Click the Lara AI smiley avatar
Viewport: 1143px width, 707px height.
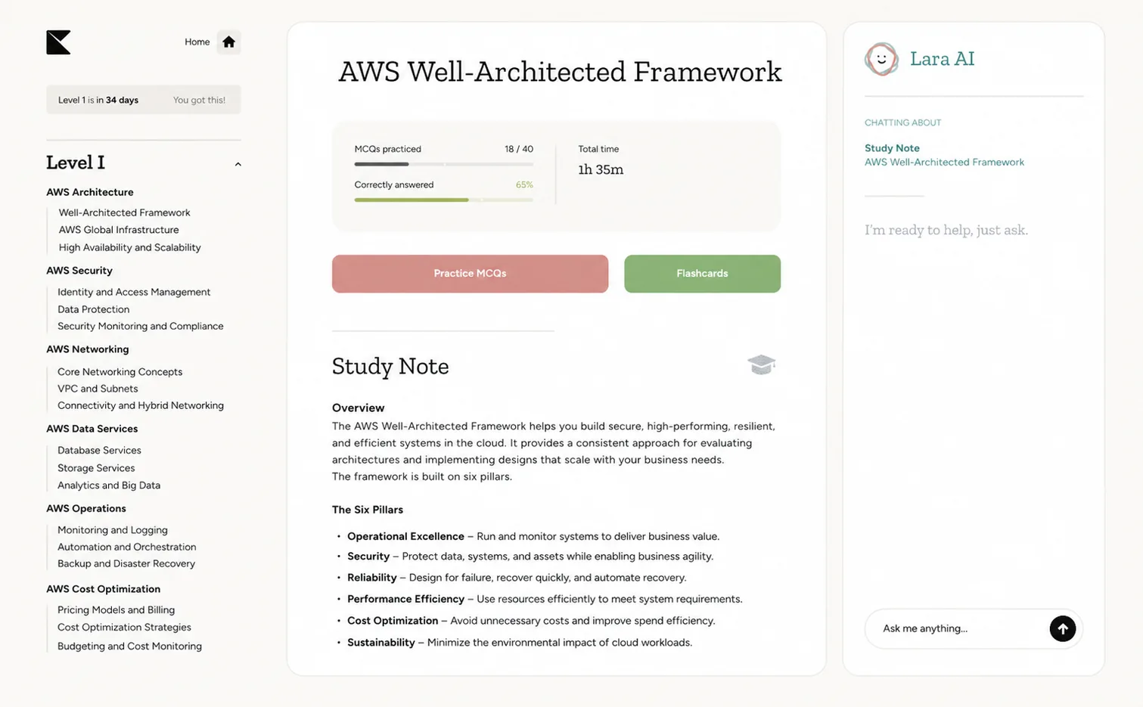point(881,59)
